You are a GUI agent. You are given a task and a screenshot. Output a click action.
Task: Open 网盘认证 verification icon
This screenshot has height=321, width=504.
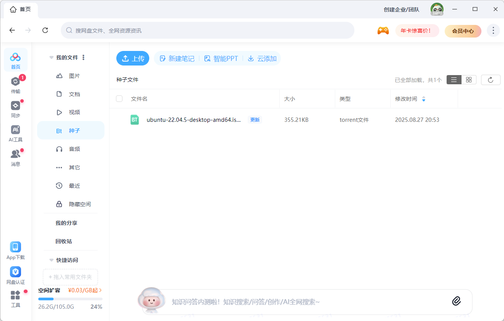(x=15, y=275)
